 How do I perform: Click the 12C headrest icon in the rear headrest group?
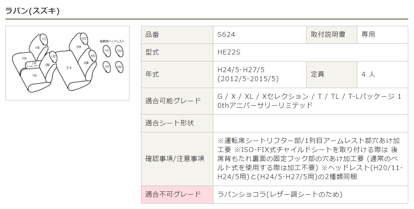[106, 67]
